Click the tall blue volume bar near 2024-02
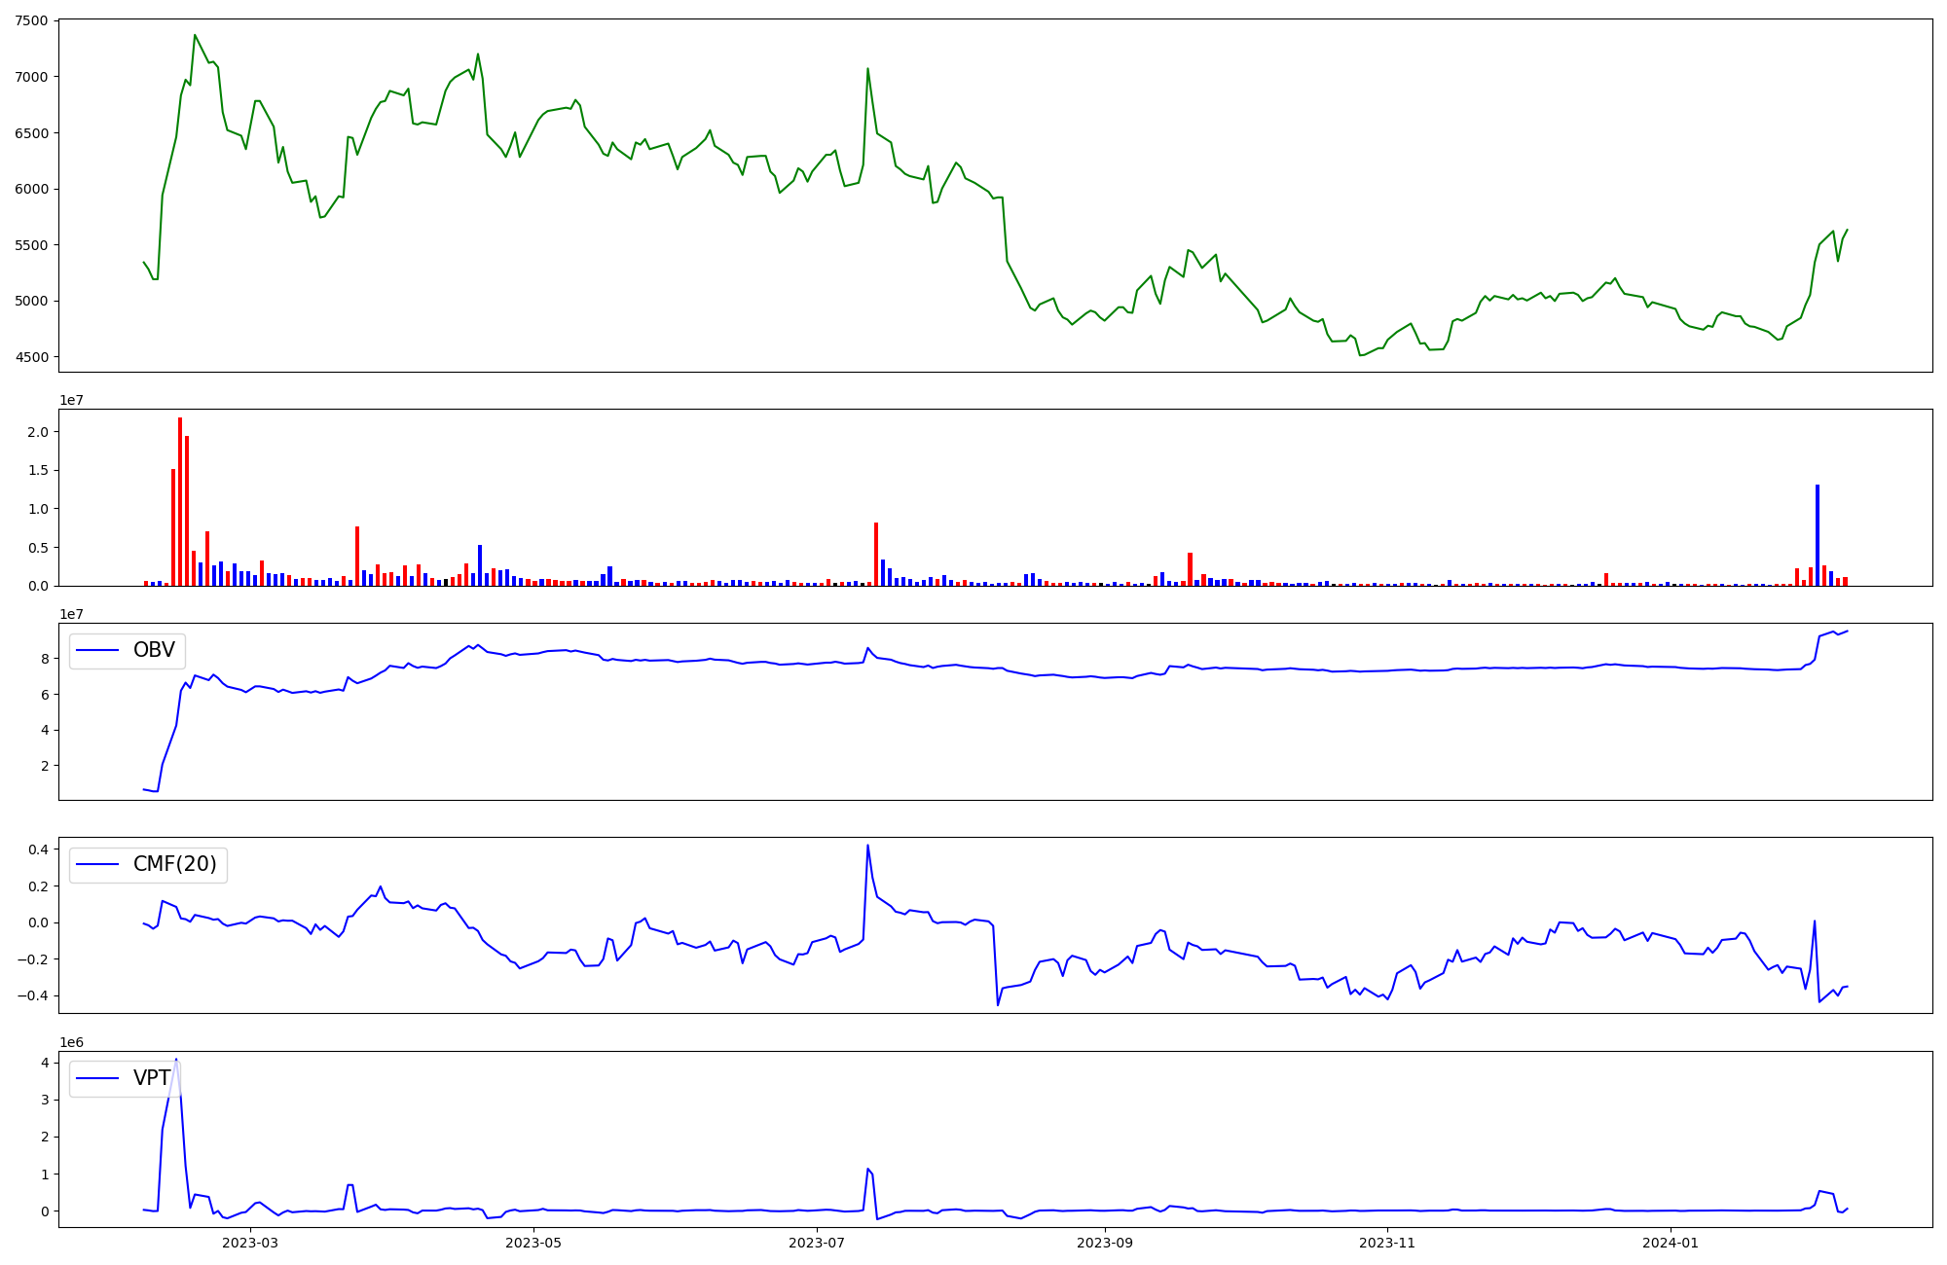 (x=1817, y=535)
